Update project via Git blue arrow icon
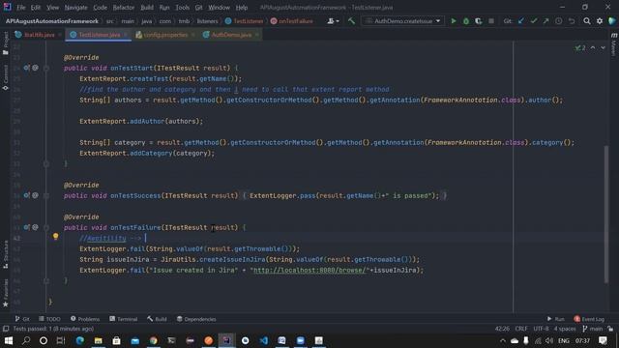Screen dimensions: 619x348 click(521, 21)
